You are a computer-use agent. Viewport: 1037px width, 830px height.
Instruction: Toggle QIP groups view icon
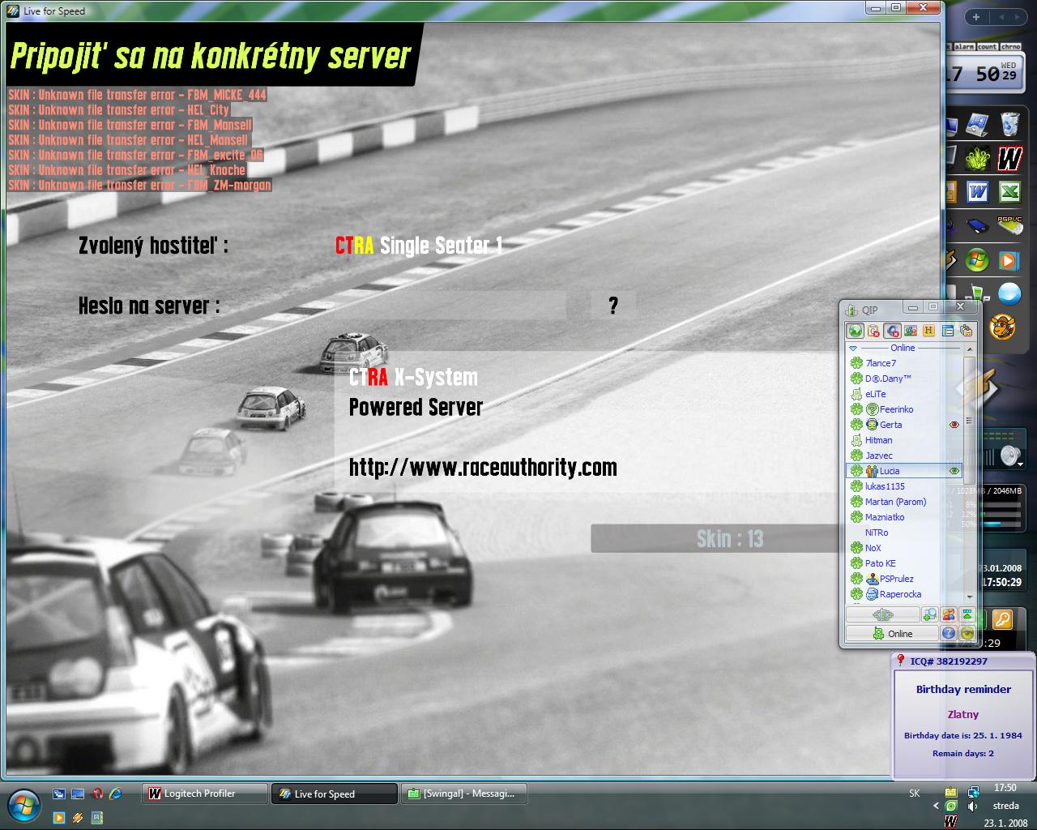911,331
